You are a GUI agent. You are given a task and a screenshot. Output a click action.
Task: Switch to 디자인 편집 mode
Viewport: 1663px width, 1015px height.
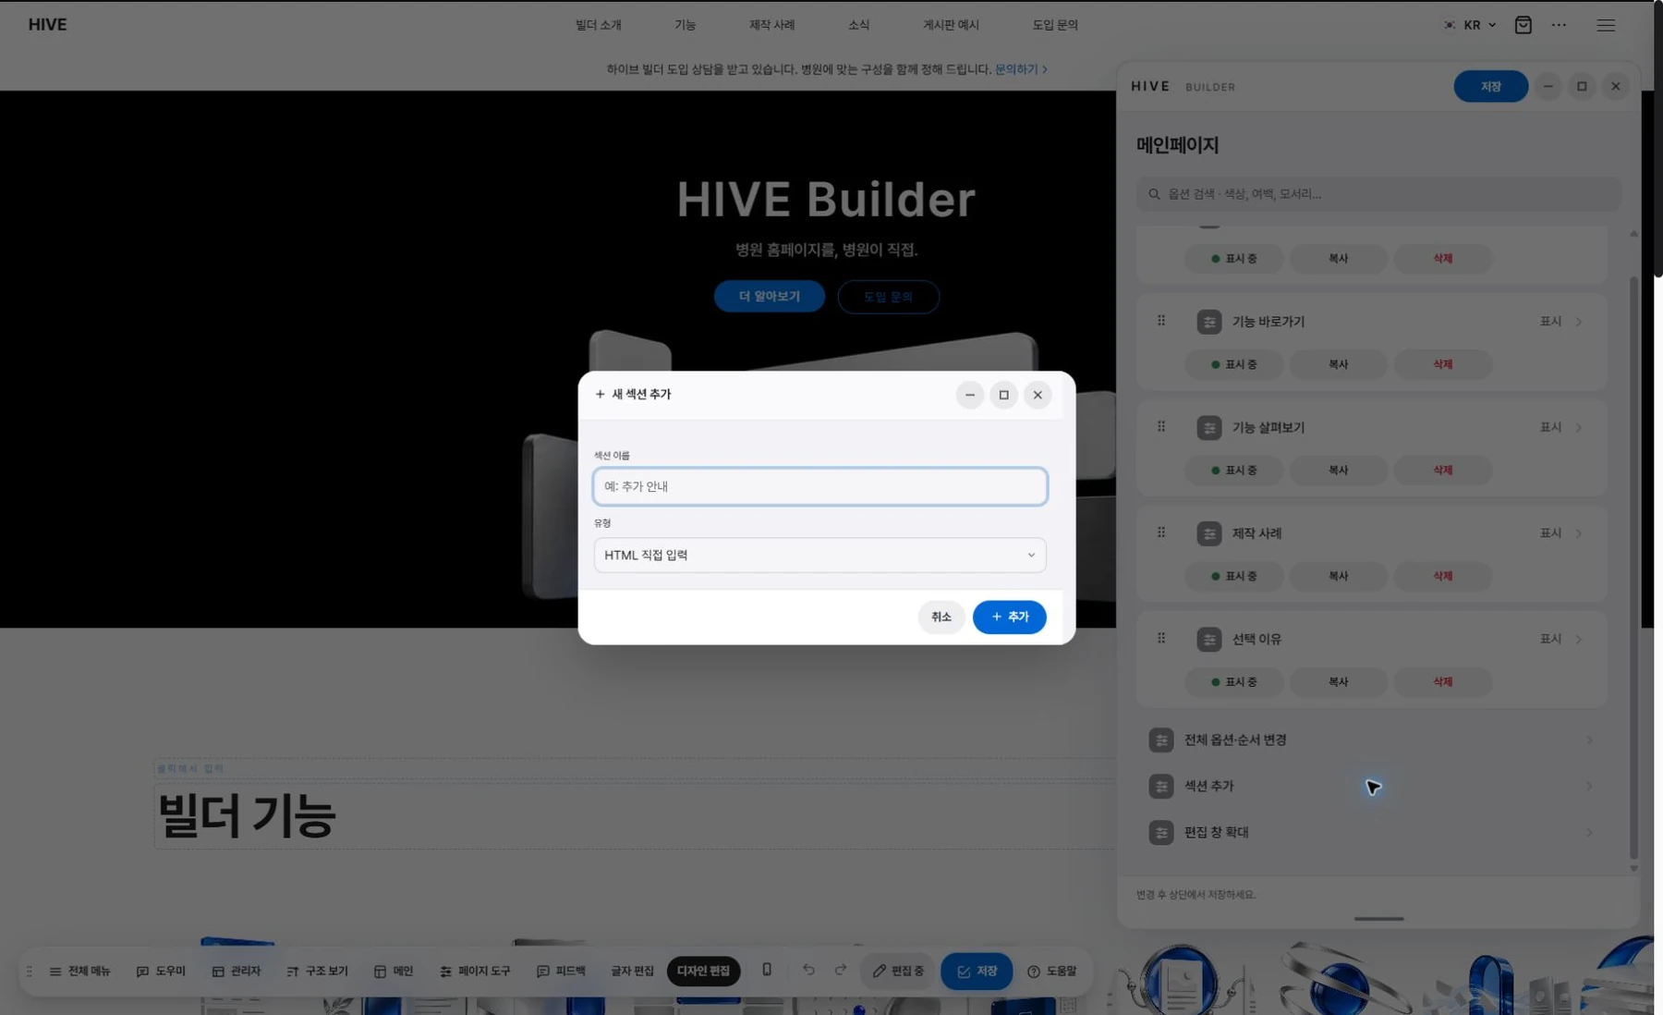point(703,972)
